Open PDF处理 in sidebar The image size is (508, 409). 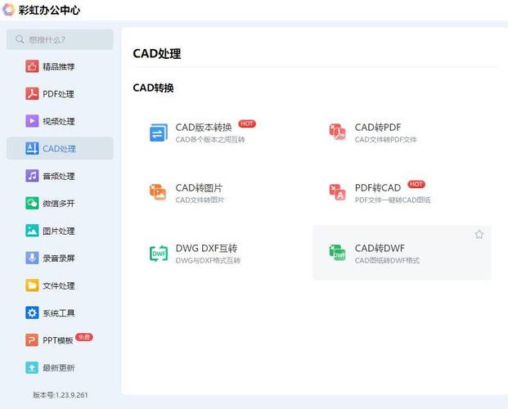pos(58,94)
